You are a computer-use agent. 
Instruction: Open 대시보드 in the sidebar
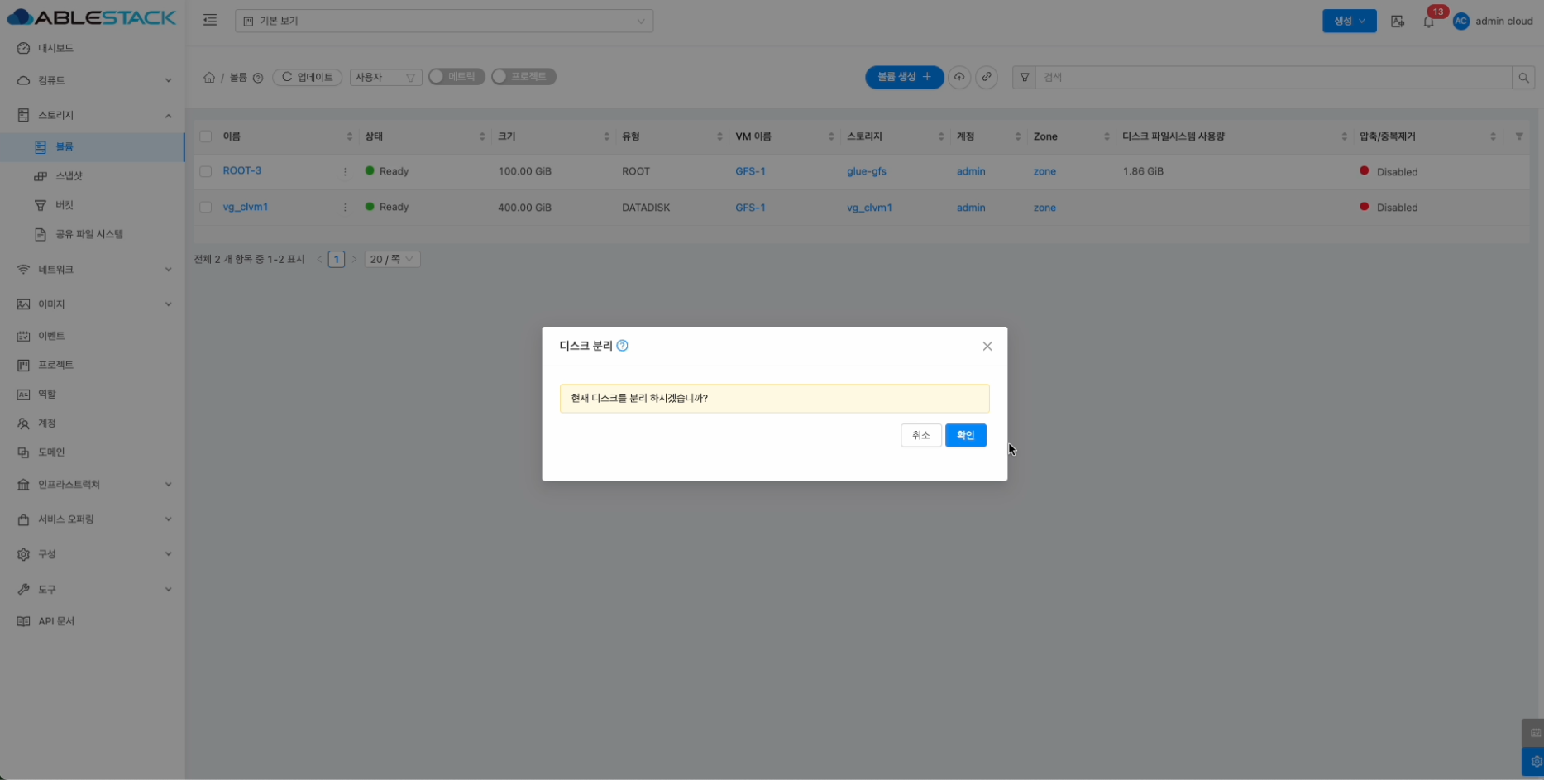pos(55,48)
